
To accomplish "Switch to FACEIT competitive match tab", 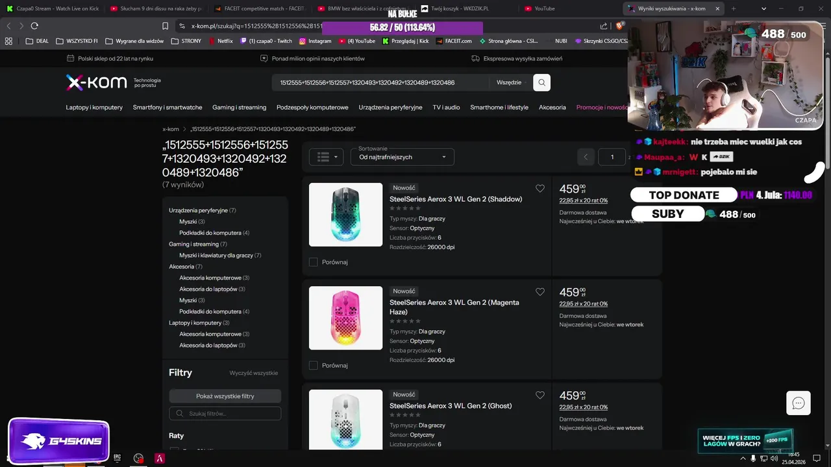I will tap(260, 8).
